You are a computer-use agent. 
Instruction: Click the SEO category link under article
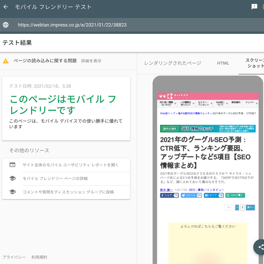(192, 190)
